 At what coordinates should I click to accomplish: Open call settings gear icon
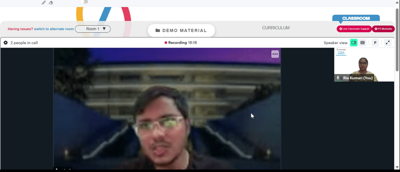tap(6, 43)
